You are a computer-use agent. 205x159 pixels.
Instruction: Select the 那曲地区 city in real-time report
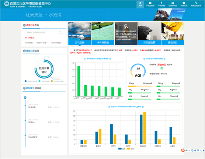[x=161, y=65]
